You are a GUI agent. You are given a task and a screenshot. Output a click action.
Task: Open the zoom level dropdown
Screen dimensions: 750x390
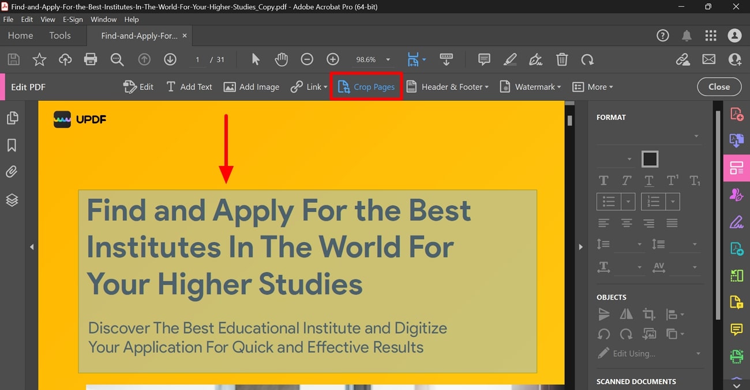388,60
